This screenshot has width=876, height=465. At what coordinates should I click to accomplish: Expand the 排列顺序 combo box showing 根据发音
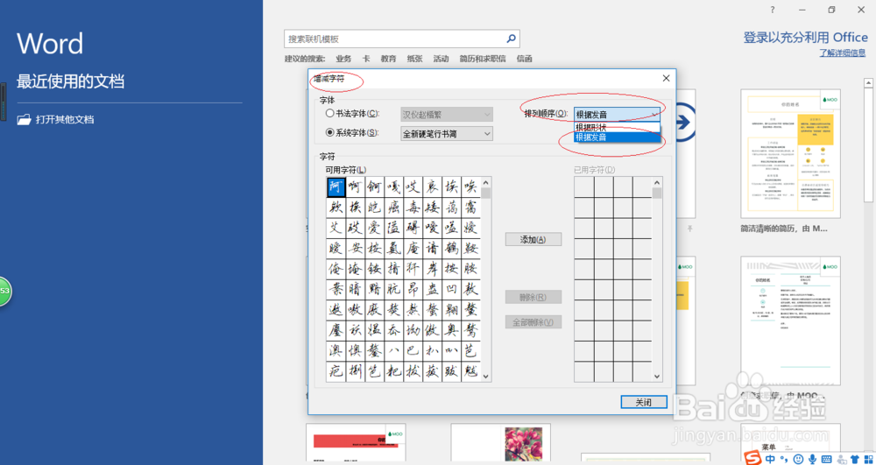tap(617, 114)
